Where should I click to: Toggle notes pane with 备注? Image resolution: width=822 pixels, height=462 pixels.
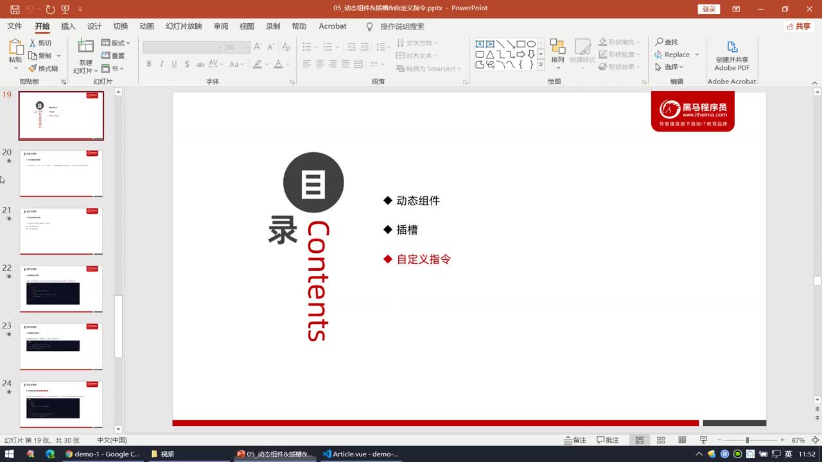(575, 440)
